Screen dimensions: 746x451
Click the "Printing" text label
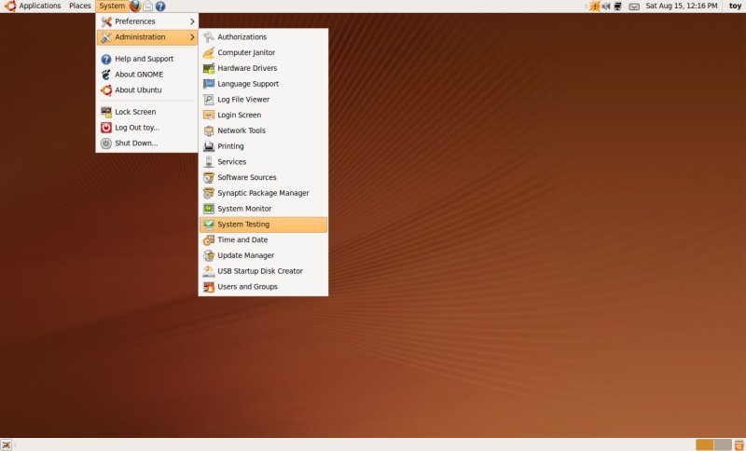(x=230, y=146)
